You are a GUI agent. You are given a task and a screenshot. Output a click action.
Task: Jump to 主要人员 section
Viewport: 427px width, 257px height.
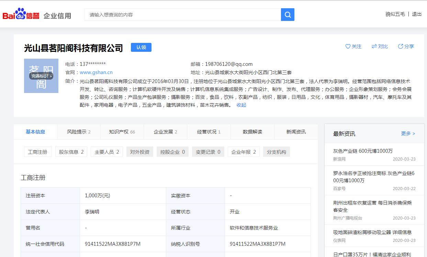pos(107,152)
